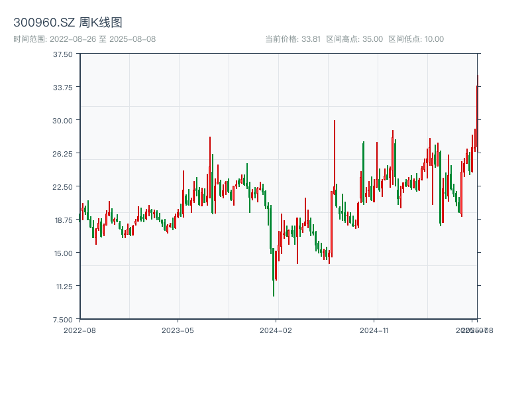
Task: Click the 30.00 y-axis label
Action: coord(63,121)
